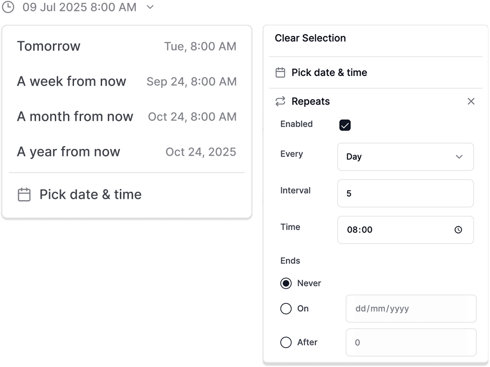Uncheck the Enabled checkbox

point(345,125)
